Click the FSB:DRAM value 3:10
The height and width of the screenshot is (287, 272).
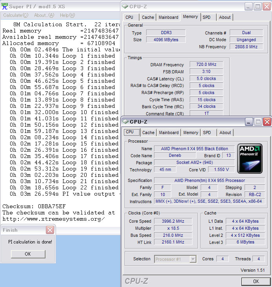pos(206,71)
